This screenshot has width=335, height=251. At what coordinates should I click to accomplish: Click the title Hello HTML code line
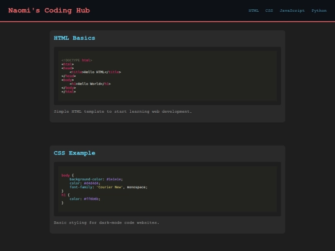[95, 72]
